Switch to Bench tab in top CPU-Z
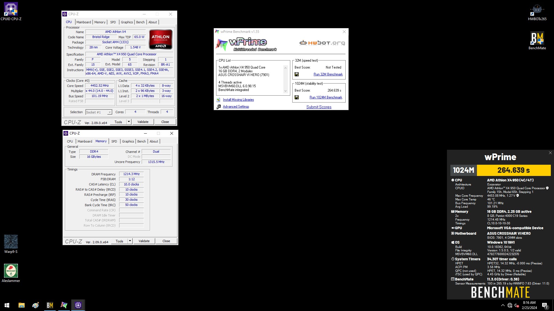The image size is (554, 311). [x=141, y=22]
